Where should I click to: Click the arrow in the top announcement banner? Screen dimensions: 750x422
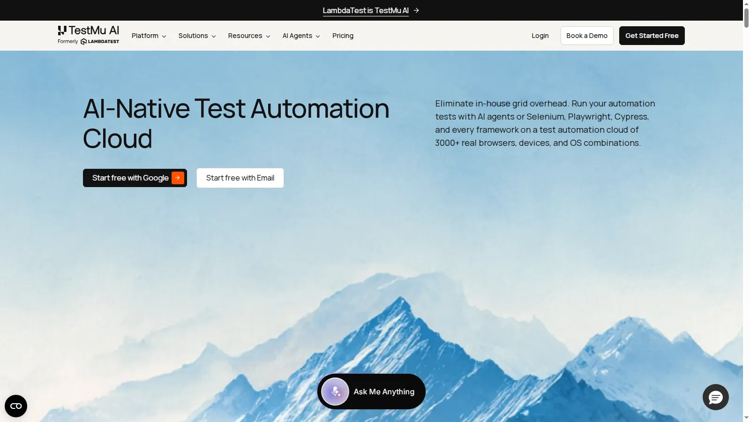416,10
